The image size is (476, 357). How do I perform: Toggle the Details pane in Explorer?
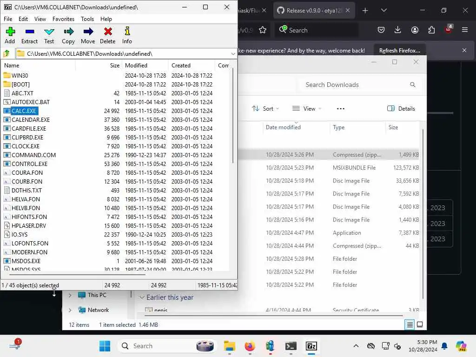point(401,108)
